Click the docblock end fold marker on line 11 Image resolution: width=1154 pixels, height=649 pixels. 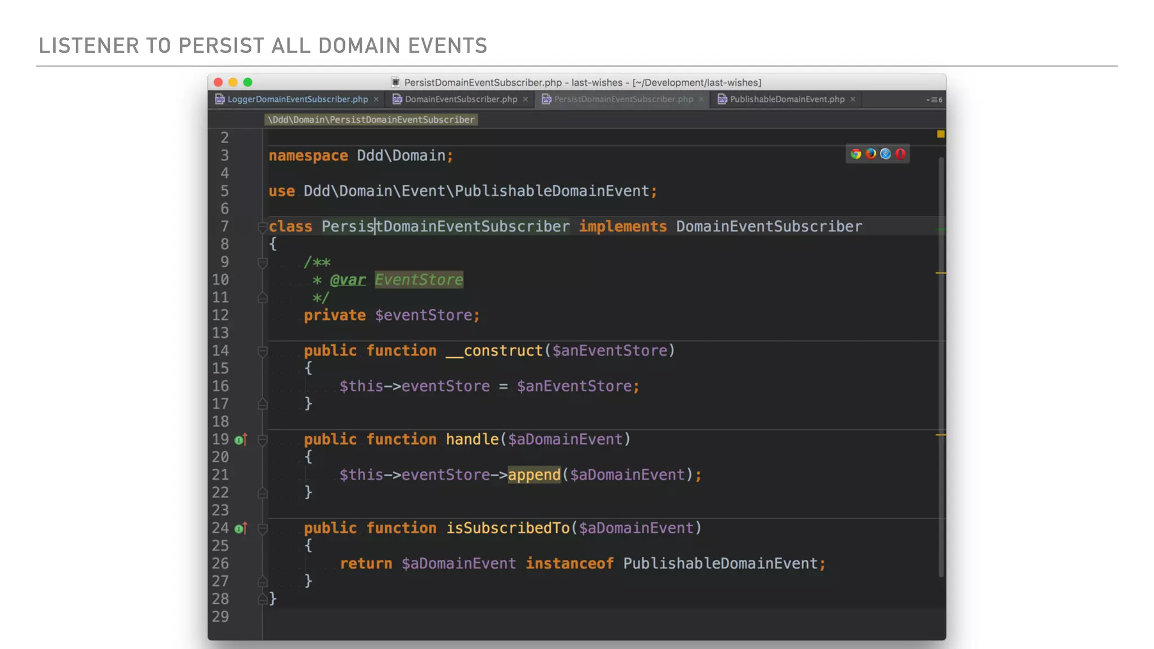pyautogui.click(x=262, y=298)
